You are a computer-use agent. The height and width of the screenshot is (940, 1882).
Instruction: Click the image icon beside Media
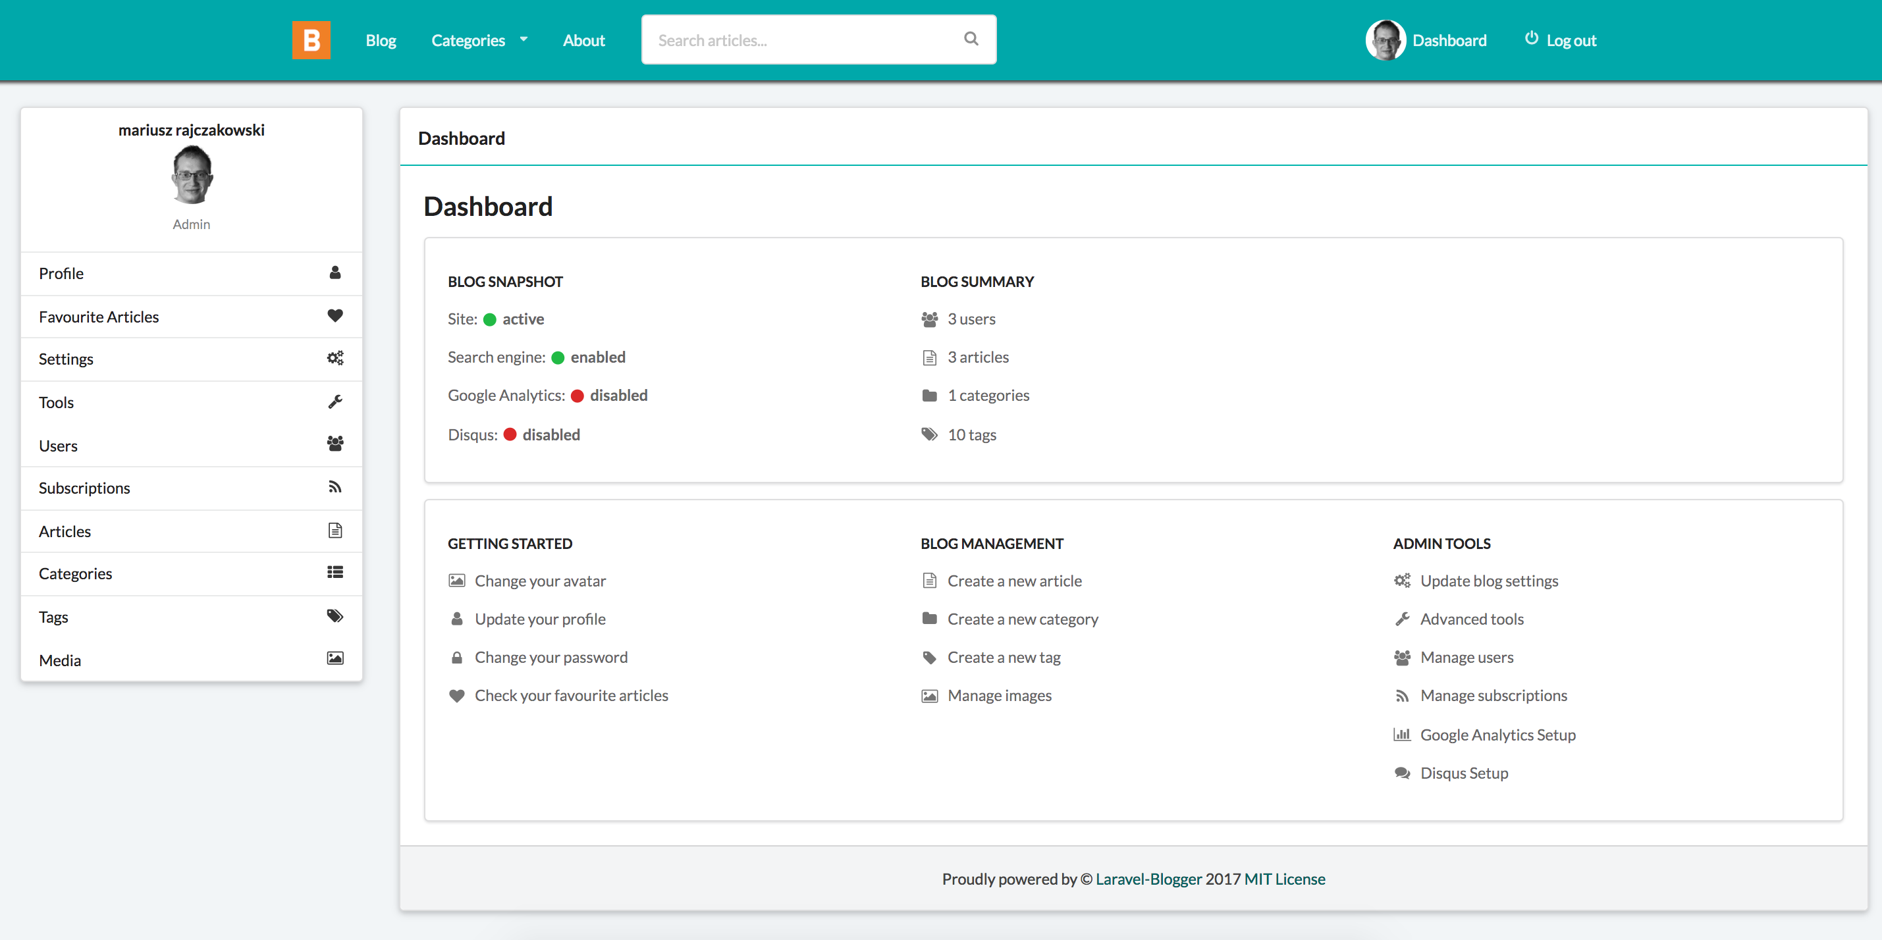point(335,658)
